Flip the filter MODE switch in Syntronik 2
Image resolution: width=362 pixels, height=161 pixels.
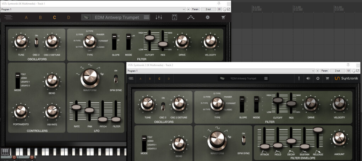[256, 104]
